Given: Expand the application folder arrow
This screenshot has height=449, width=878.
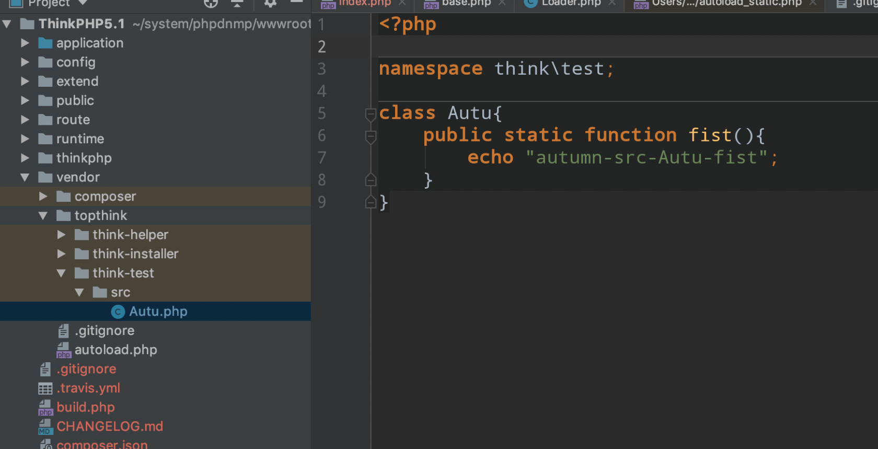Looking at the screenshot, I should click(25, 43).
